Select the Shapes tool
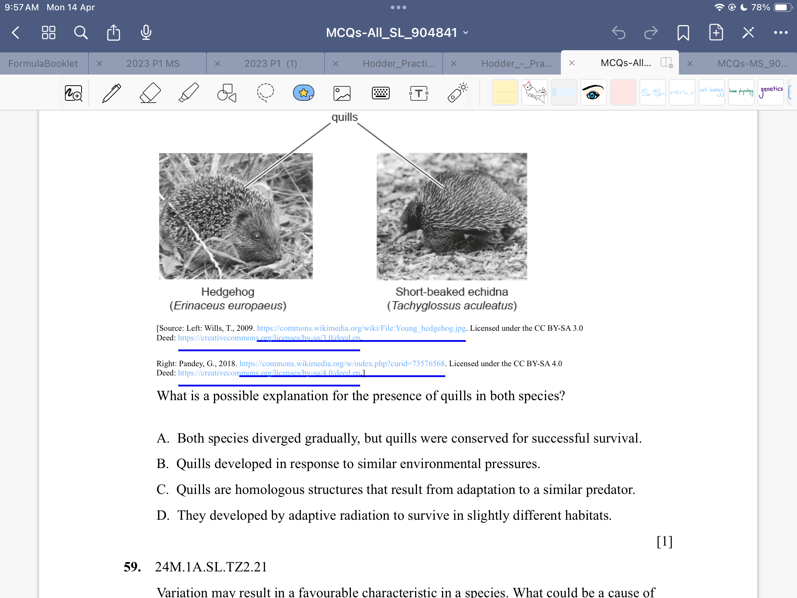The height and width of the screenshot is (598, 797). [x=227, y=93]
